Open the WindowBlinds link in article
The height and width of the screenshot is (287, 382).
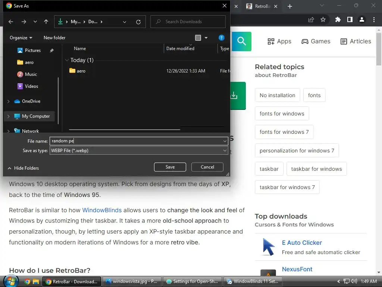tap(102, 210)
